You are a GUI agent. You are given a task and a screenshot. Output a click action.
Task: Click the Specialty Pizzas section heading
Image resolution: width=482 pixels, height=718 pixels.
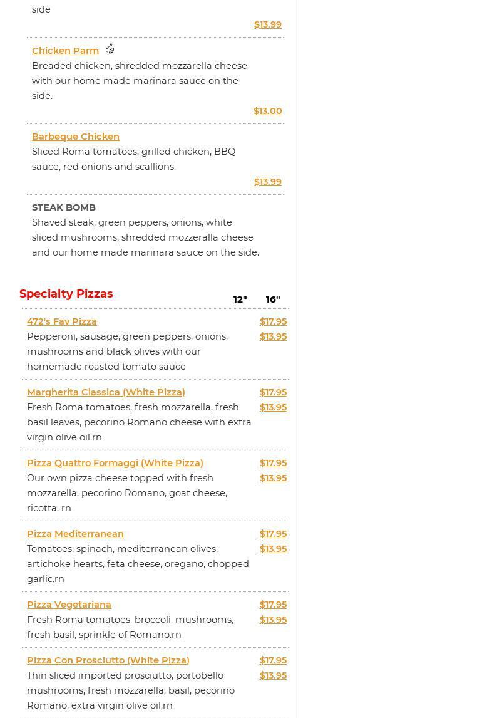tap(66, 294)
